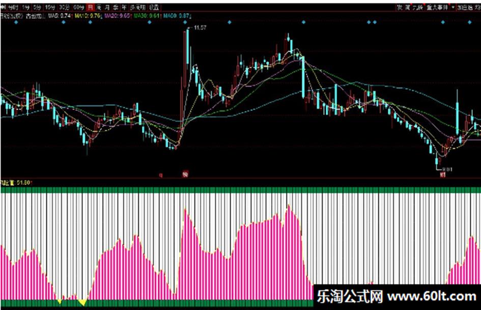
Task: Select the 30分 period tab
Action: (64, 7)
